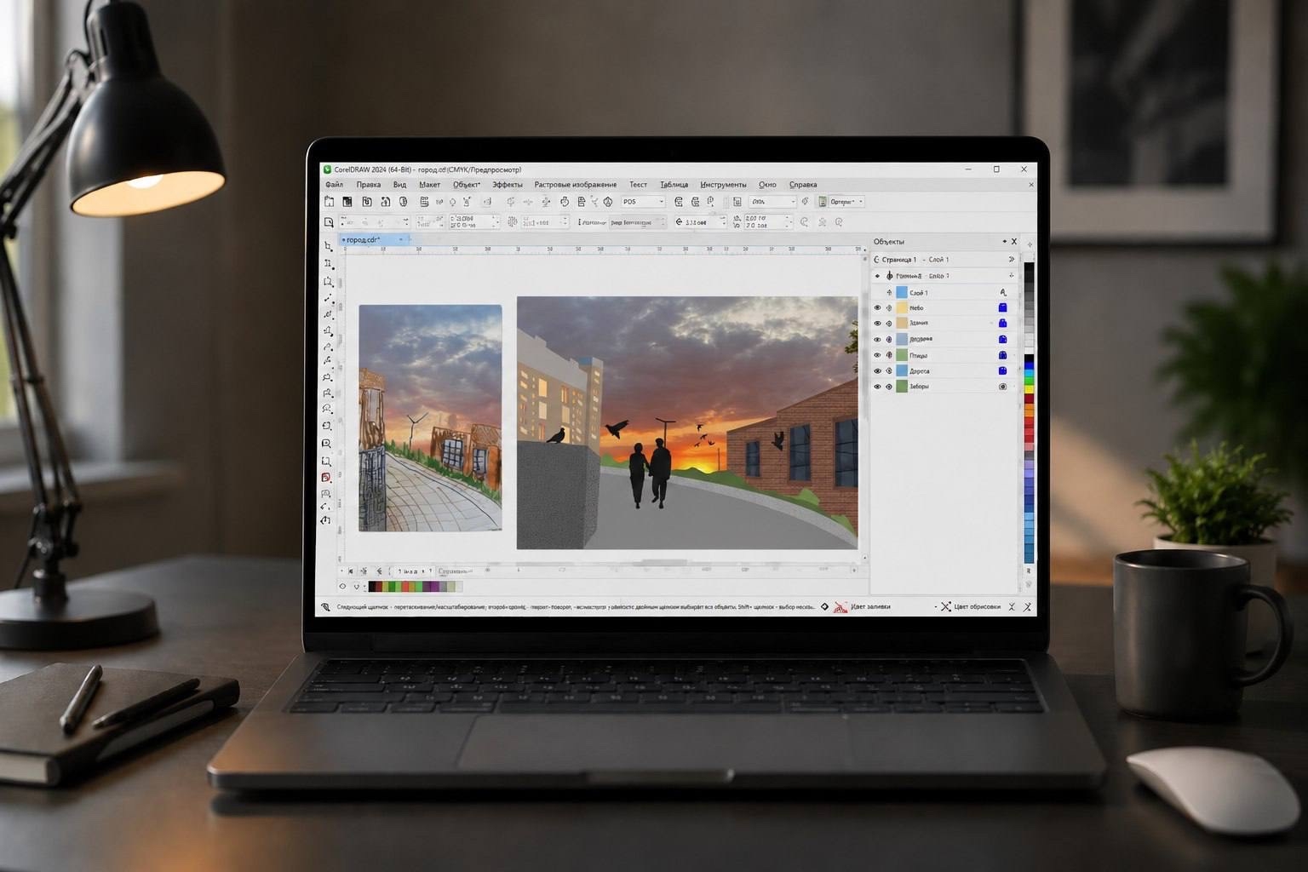
Task: Select the Pick tool in the toolbox
Action: [328, 246]
